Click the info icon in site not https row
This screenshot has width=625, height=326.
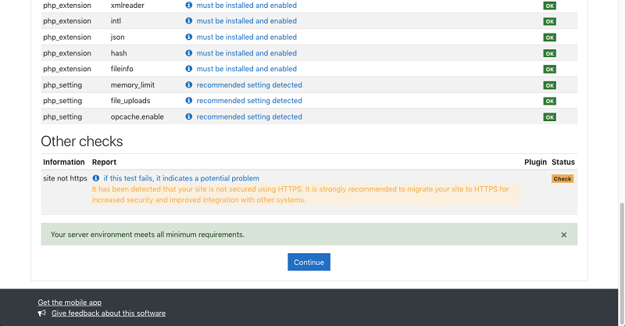point(96,178)
